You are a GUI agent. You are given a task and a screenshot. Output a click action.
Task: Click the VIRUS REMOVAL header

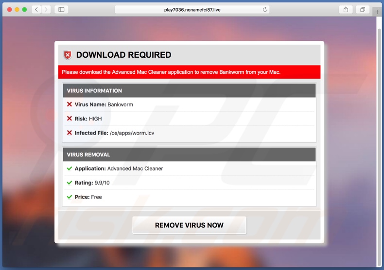189,154
